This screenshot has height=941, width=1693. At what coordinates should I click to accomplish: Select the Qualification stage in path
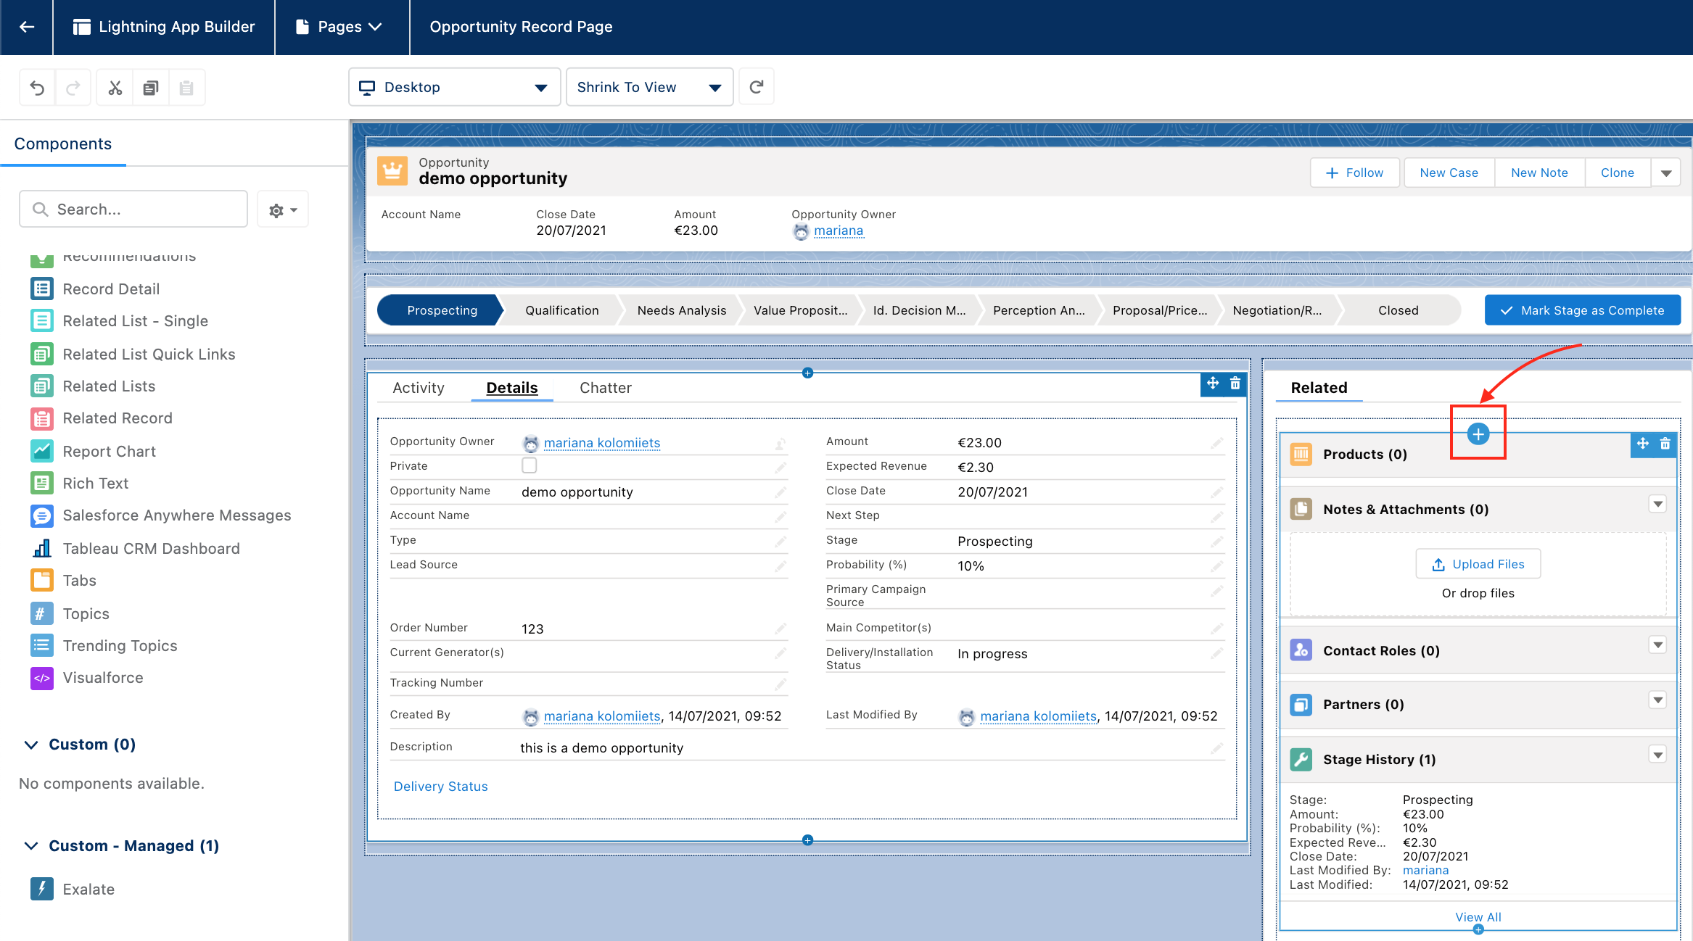pyautogui.click(x=561, y=310)
